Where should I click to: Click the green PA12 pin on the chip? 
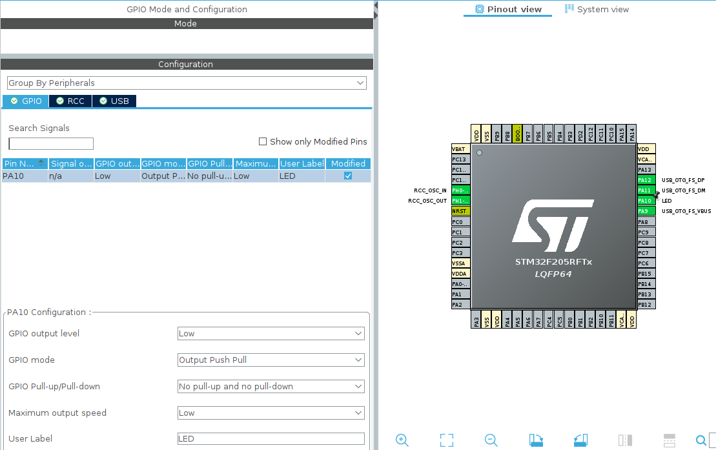[x=646, y=180]
